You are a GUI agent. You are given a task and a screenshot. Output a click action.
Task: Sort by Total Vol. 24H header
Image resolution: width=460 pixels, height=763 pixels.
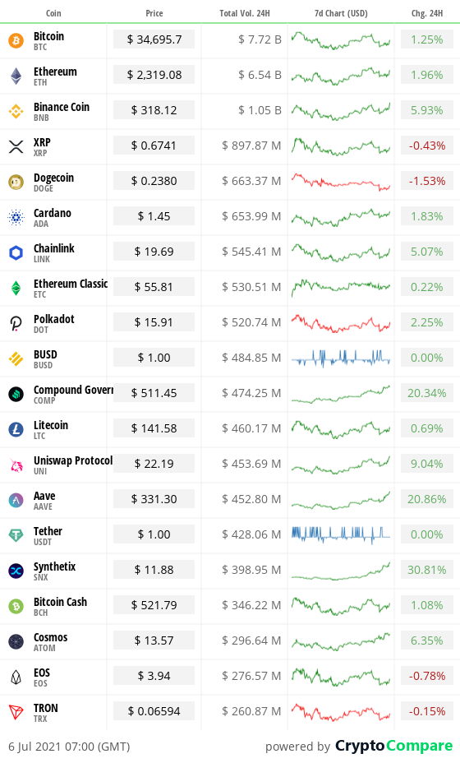245,13
